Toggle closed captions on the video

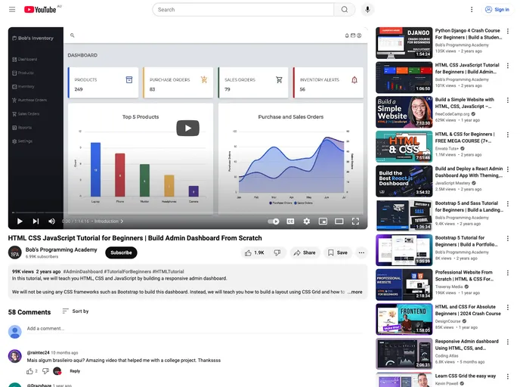pos(290,221)
